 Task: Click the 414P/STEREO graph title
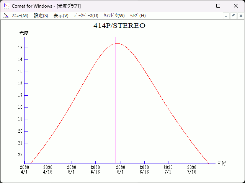(x=119, y=26)
